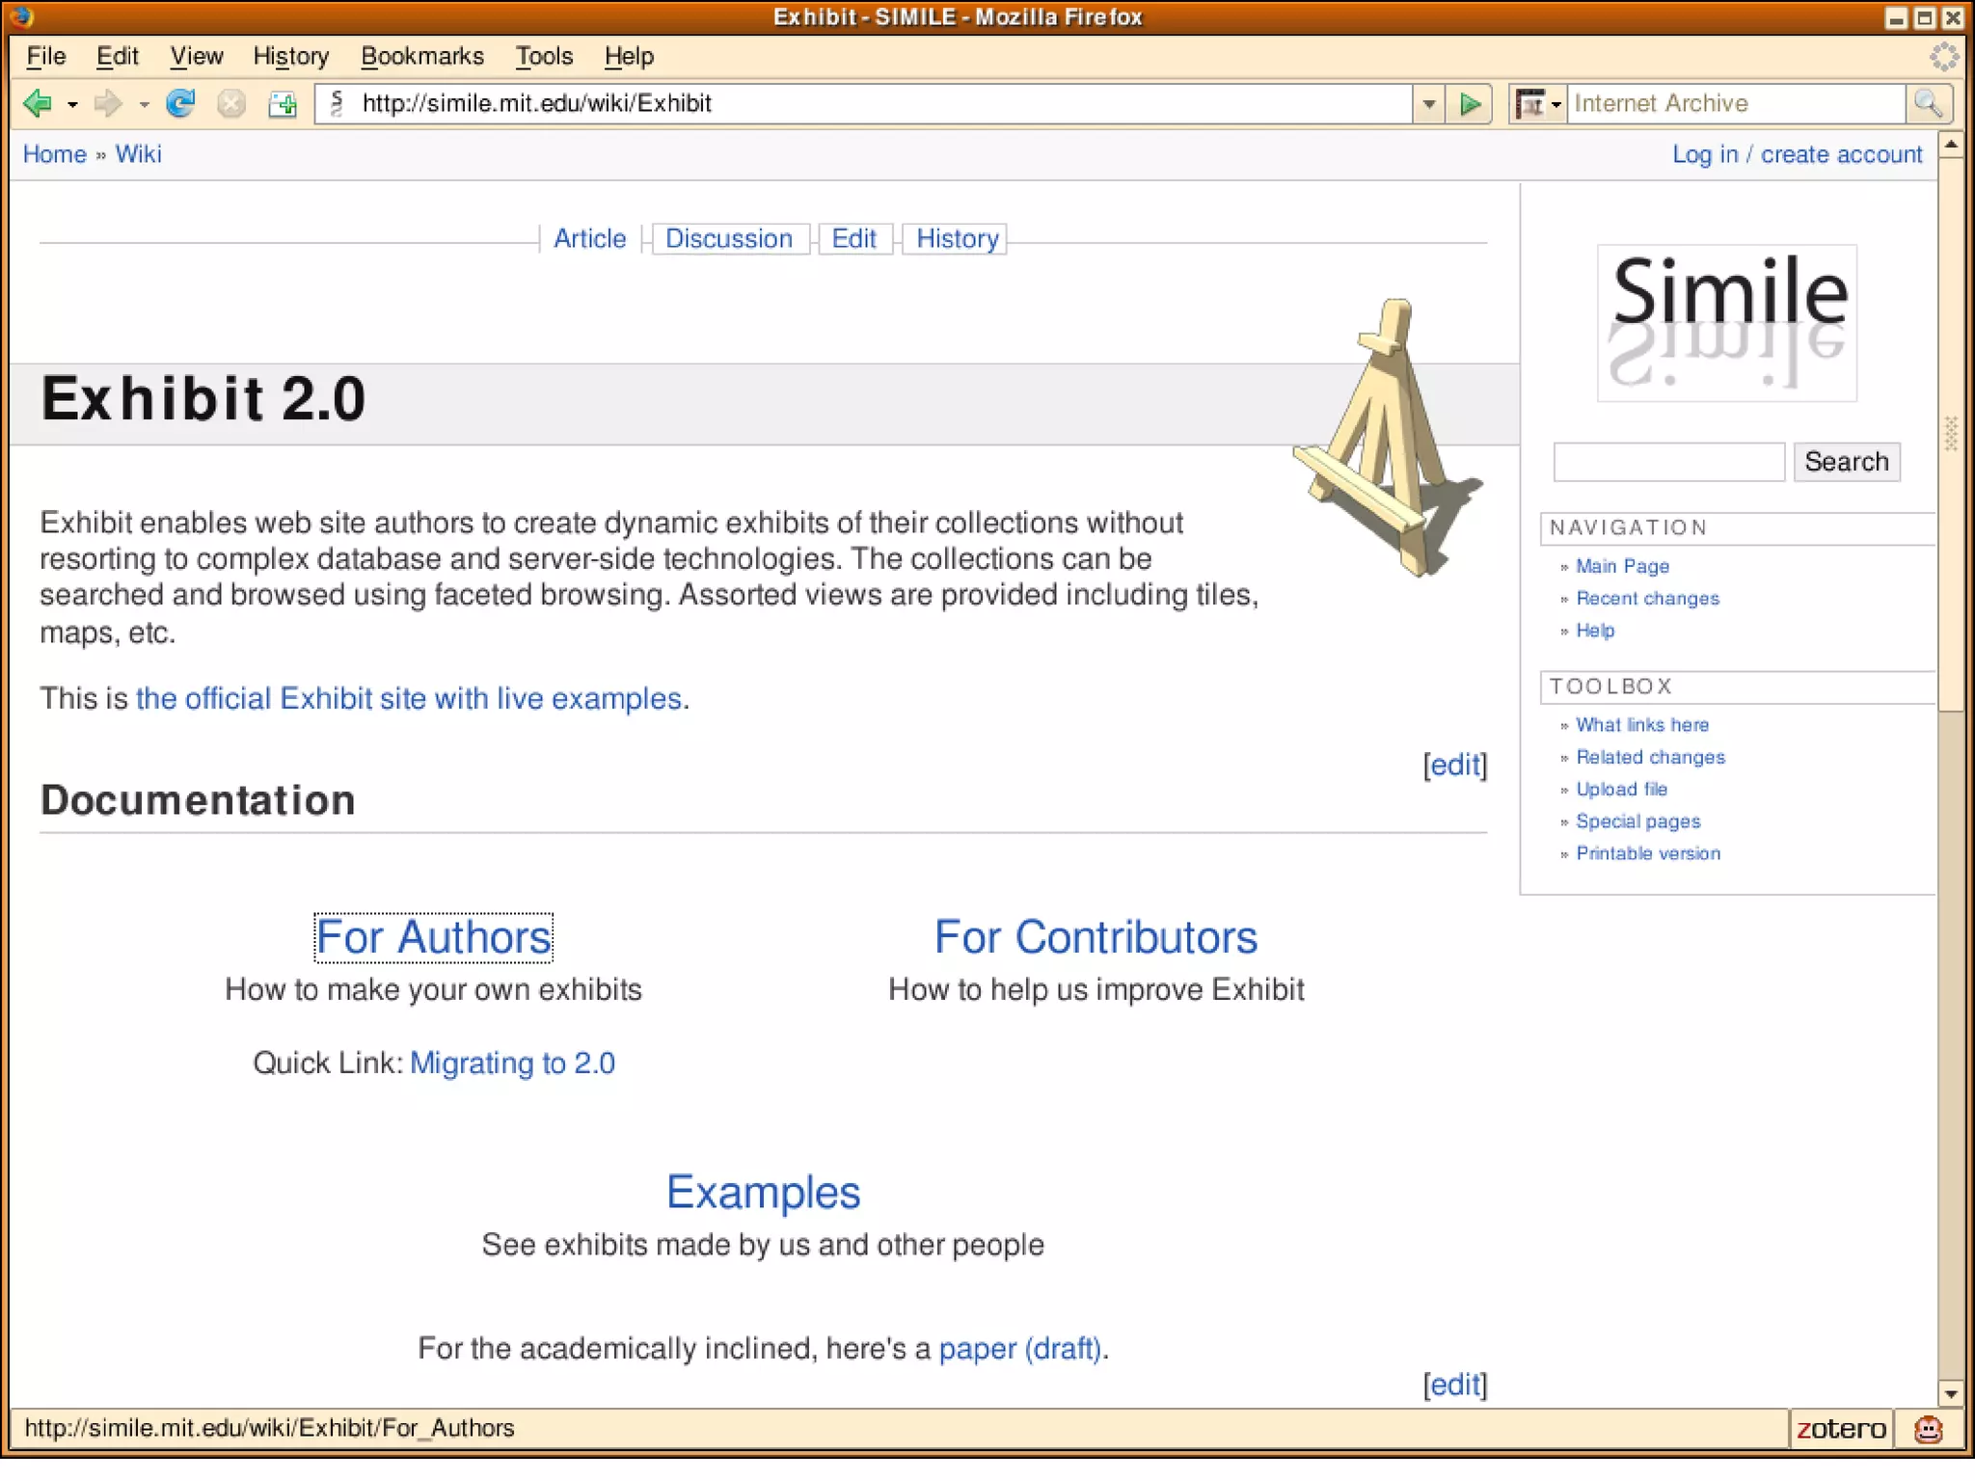Follow the For Contributors link
The width and height of the screenshot is (1975, 1481).
(x=1096, y=937)
